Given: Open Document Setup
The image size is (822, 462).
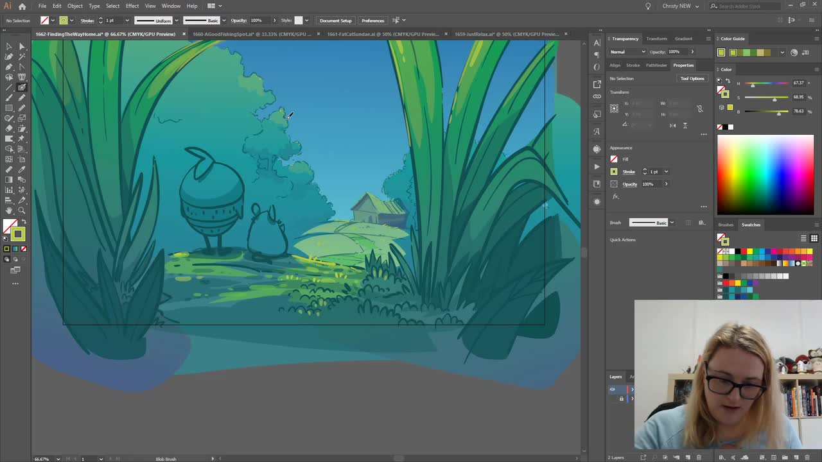Looking at the screenshot, I should pyautogui.click(x=335, y=21).
